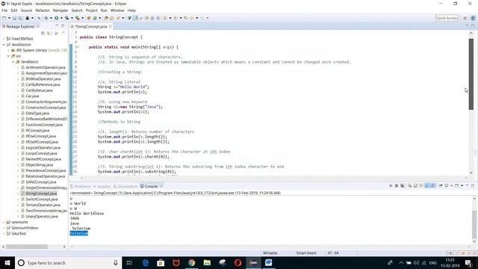Toggle the Scroll Lock icon in Console
This screenshot has height=269, width=478.
415,186
